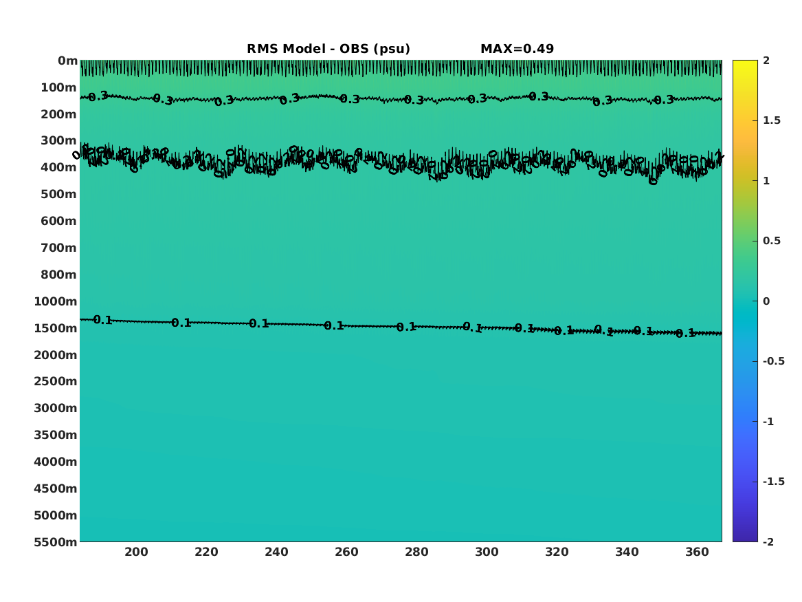Select the '200m' depth tick label
This screenshot has width=802, height=602.
click(59, 114)
